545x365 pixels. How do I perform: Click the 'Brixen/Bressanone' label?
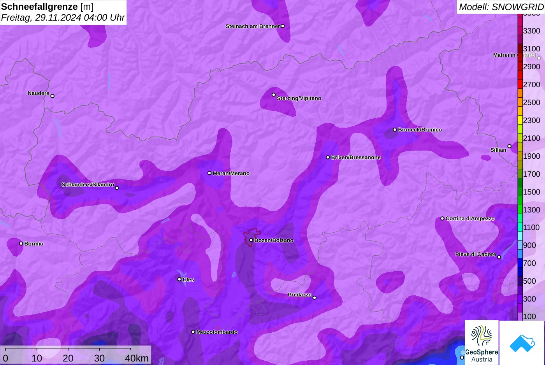356,157
